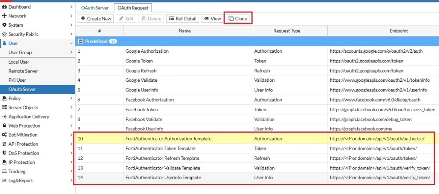
Task: Clone the selected OAuth request
Action: coord(238,18)
